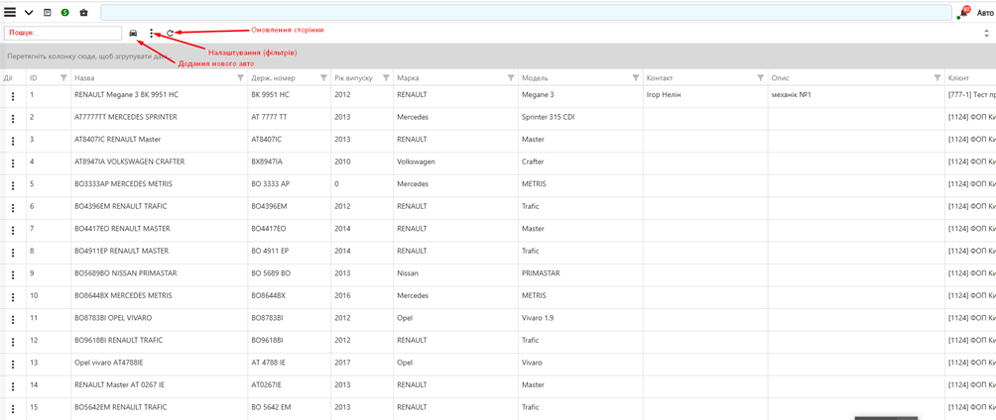Open actions menu for row ID 14
Viewport: 996px width, 420px height.
coord(13,386)
